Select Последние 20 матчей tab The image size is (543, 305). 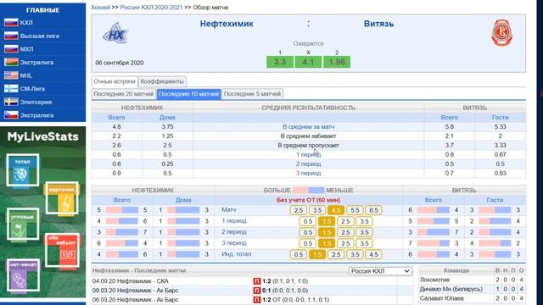(124, 94)
